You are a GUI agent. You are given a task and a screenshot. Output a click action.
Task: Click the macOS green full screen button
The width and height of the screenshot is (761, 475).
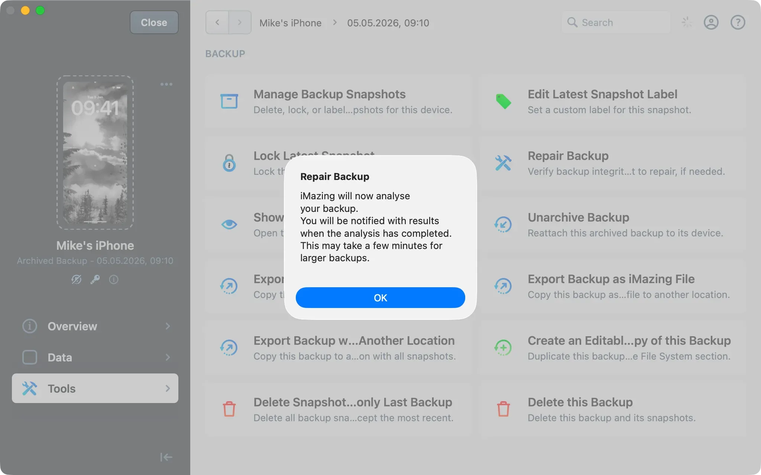pos(40,10)
